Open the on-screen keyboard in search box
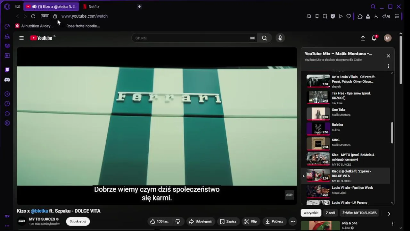410x231 pixels. coord(252,38)
